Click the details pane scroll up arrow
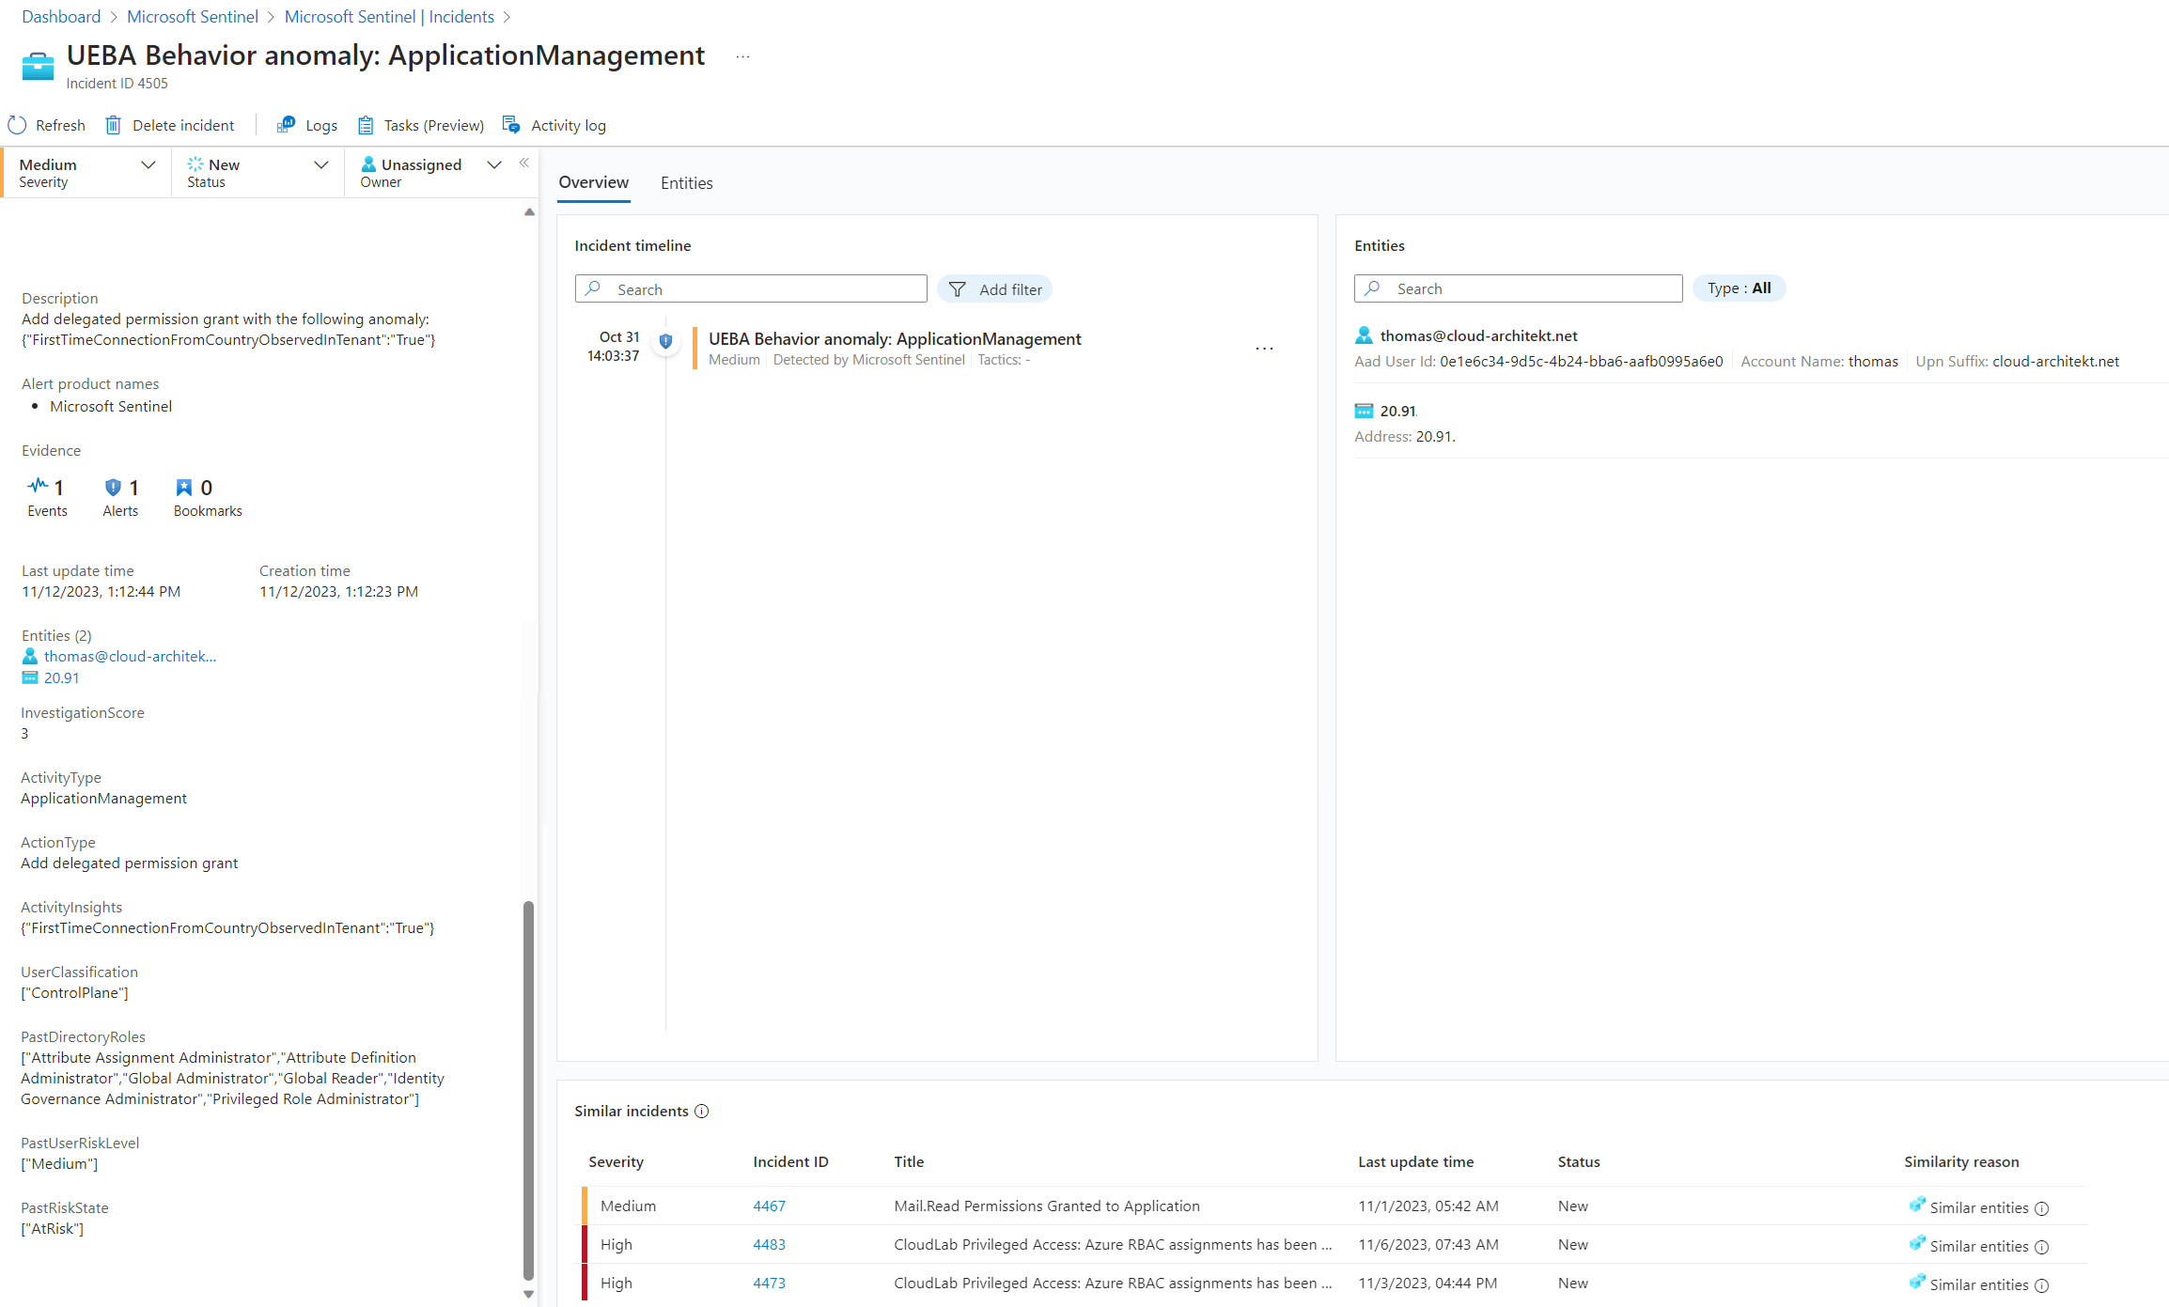Screen dimensions: 2169x1307 pyautogui.click(x=529, y=212)
